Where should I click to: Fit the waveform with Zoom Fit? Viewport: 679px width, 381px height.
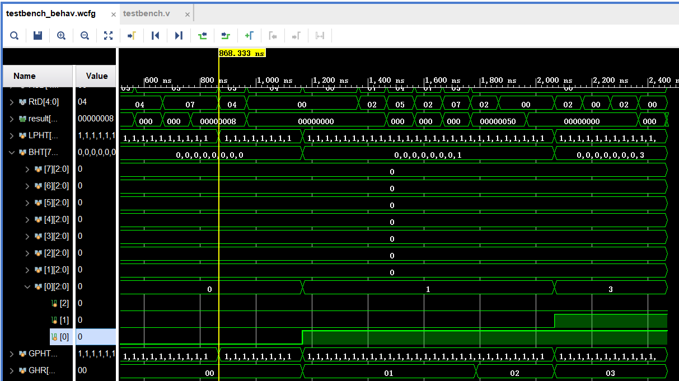click(108, 36)
